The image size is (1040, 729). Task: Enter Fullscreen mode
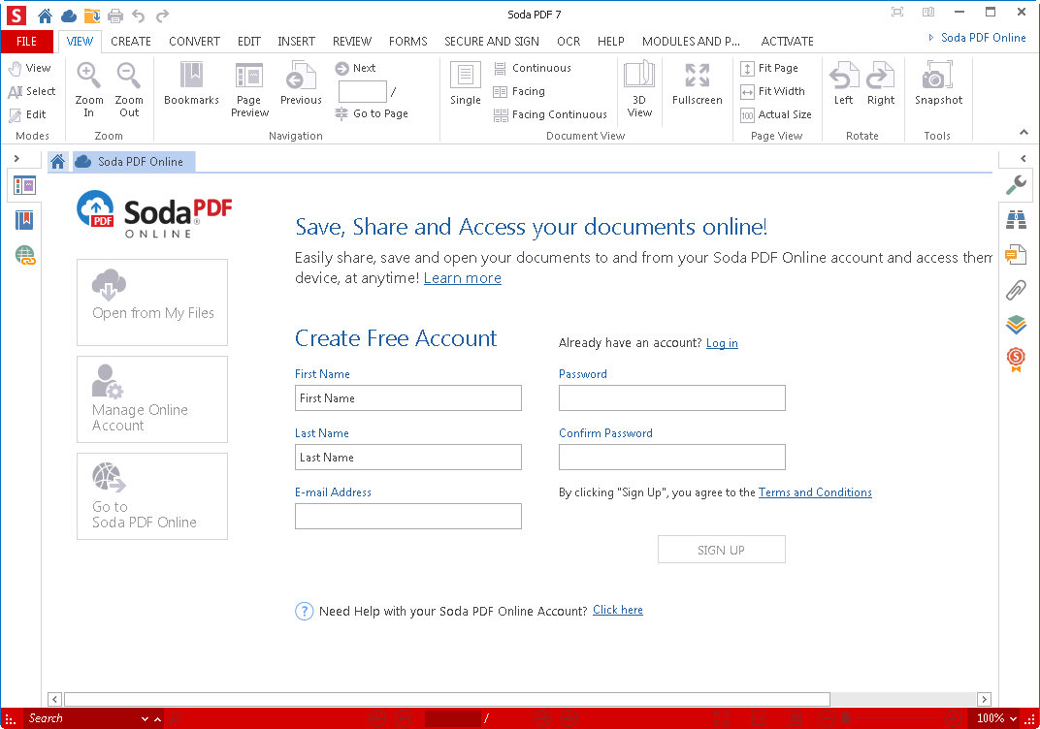[697, 84]
